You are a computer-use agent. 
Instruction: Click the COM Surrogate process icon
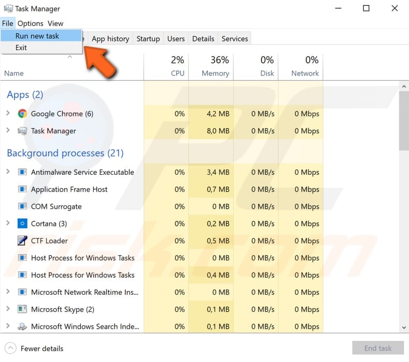22,206
